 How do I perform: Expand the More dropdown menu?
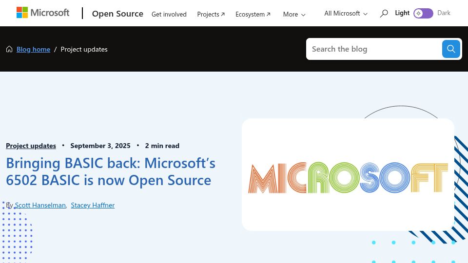[x=294, y=14]
